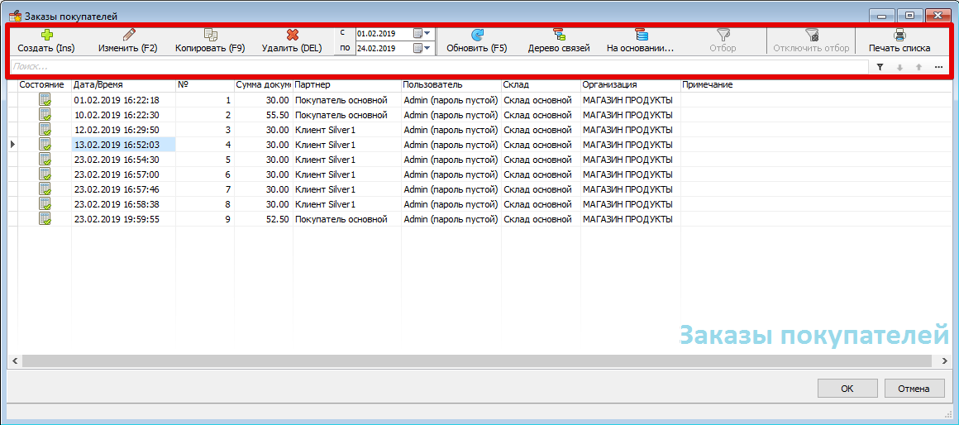Click status icon of order № 9
This screenshot has width=959, height=425.
coord(45,218)
